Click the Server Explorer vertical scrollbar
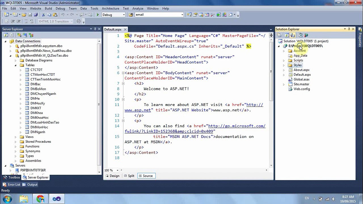Screen dimensions: 363x204 pyautogui.click(x=99, y=105)
